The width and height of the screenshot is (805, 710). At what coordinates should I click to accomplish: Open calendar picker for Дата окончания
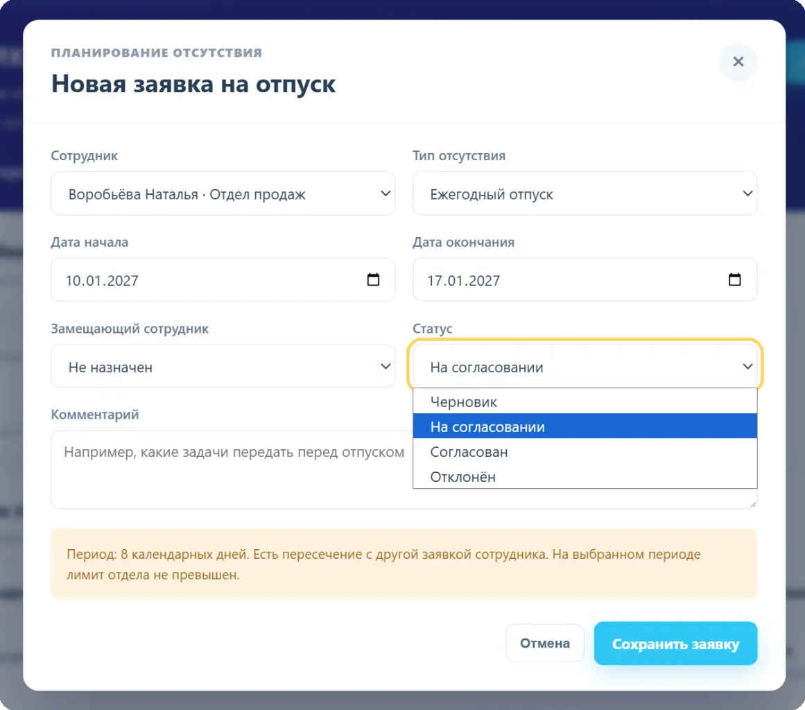[735, 280]
